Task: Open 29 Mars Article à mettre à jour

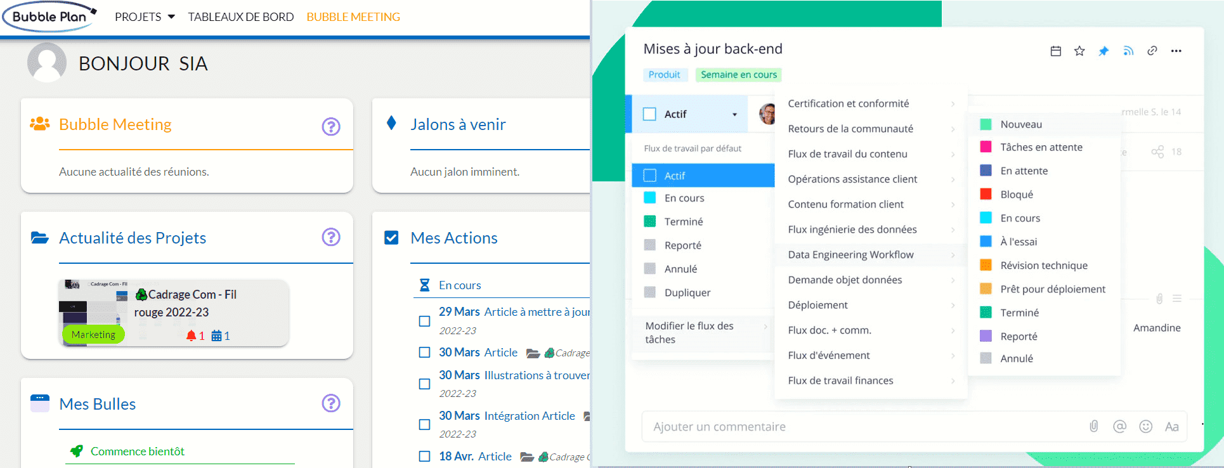Action: (x=514, y=312)
